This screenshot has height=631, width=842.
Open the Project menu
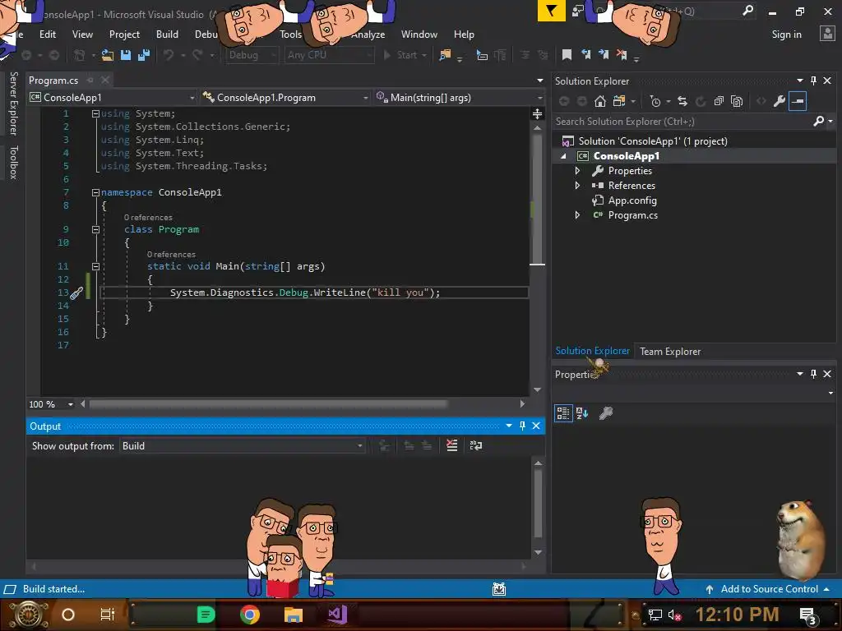(x=124, y=35)
